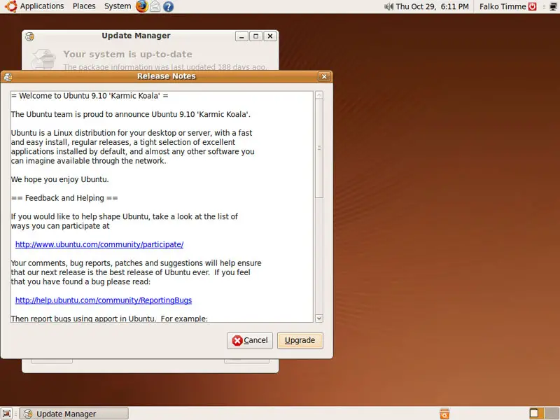Viewport: 560px width, 420px height.
Task: Click the update notifier icon in bottom panel
Action: pyautogui.click(x=444, y=414)
